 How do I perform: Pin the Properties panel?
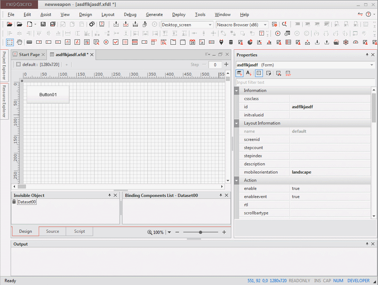(367, 55)
